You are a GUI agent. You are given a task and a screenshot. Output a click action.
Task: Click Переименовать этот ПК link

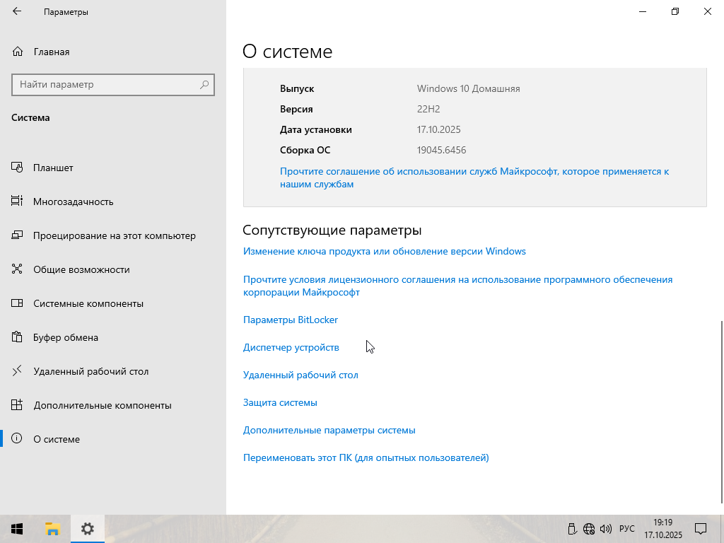[x=366, y=457]
